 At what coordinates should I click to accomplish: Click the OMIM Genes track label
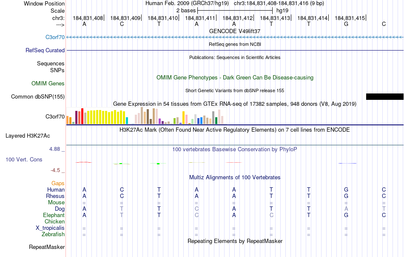(48, 83)
